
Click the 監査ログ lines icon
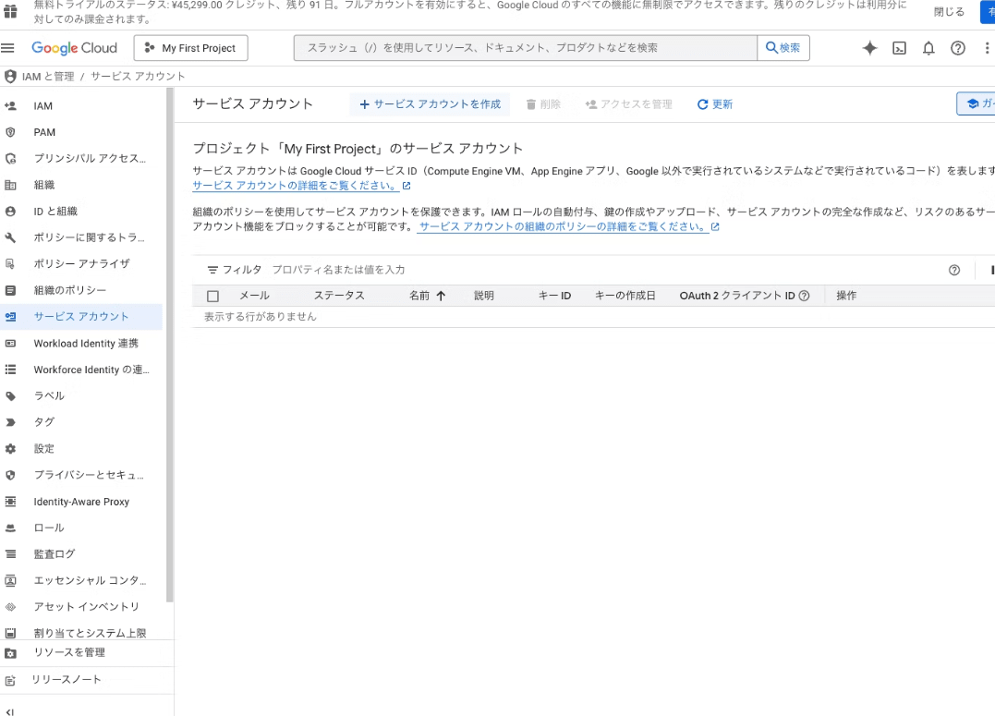[10, 554]
